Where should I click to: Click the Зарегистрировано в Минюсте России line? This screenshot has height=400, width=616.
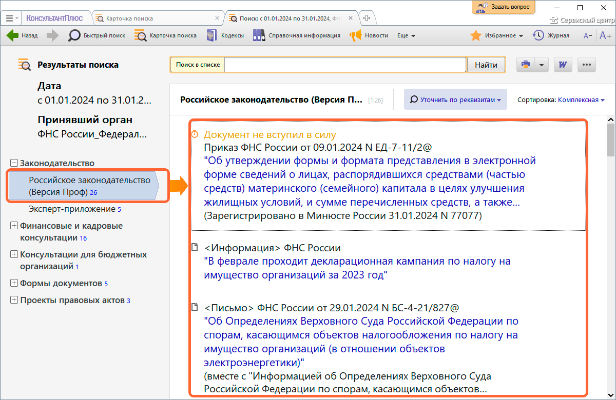tap(343, 216)
